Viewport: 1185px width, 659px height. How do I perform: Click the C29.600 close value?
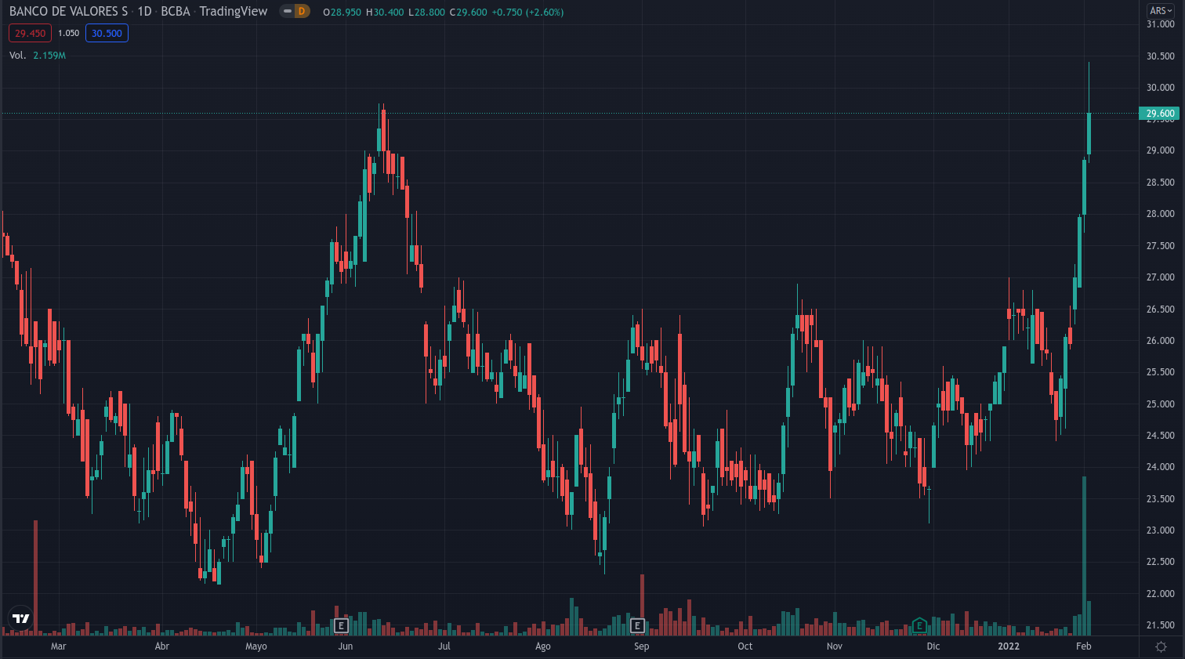click(x=468, y=12)
